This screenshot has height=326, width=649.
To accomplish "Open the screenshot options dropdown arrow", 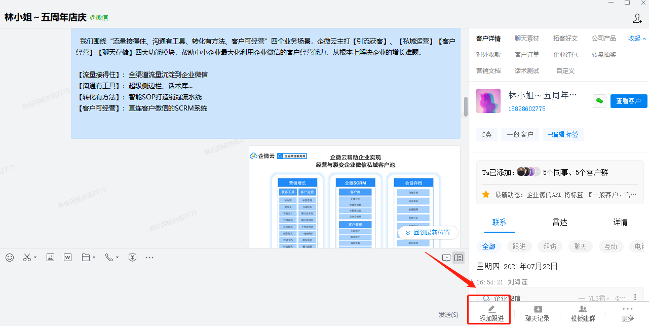I will (35, 258).
